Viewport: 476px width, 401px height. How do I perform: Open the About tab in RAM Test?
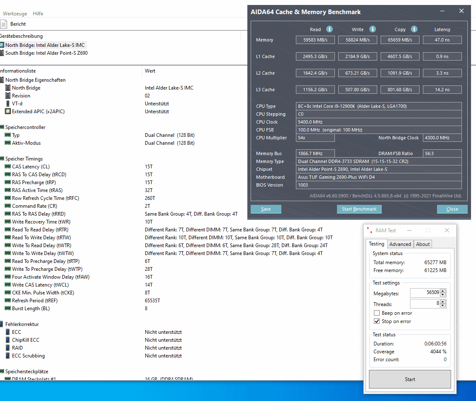422,244
